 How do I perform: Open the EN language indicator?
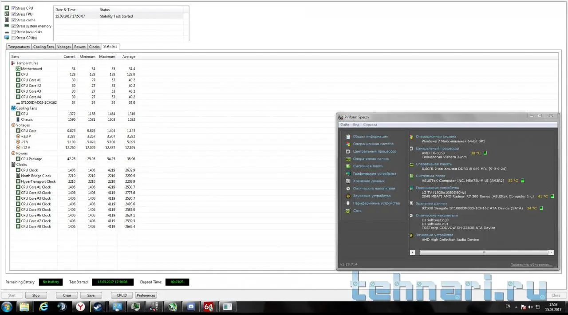click(x=508, y=306)
